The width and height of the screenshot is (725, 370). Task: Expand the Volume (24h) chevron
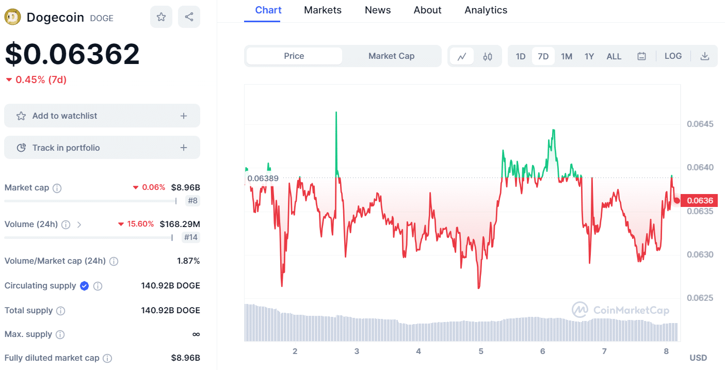click(79, 224)
